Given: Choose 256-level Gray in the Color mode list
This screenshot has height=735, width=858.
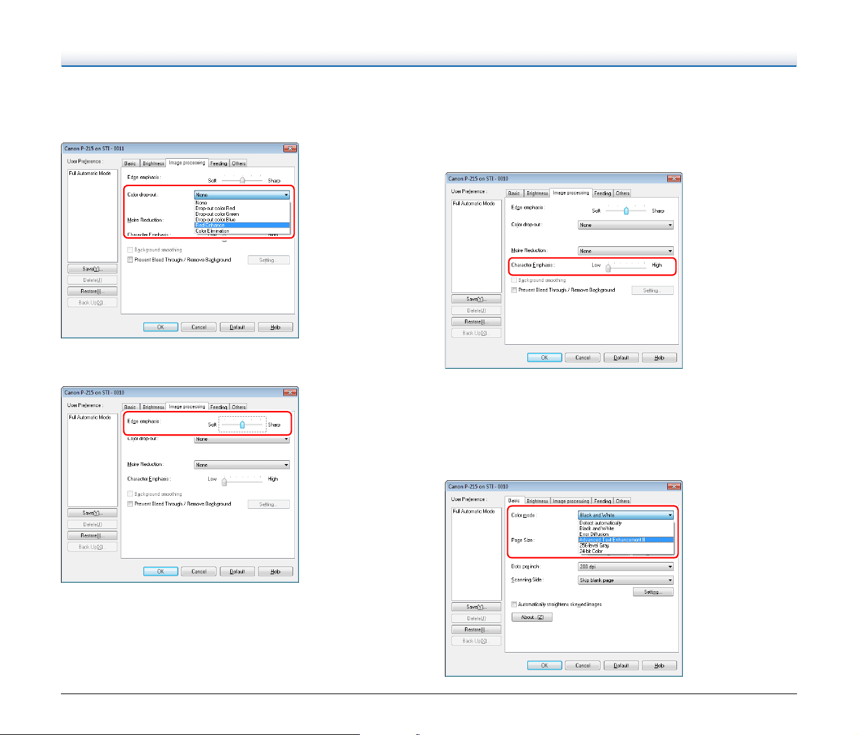Looking at the screenshot, I should click(x=626, y=546).
